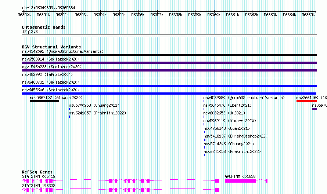Select nsv5714246 (Chuang2021) label
The image size is (327, 194).
point(229,144)
